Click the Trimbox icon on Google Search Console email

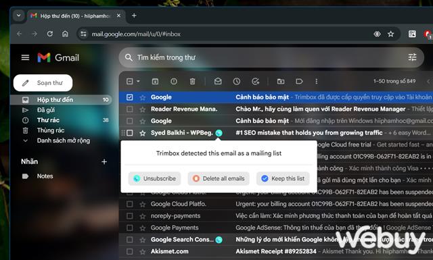(219, 240)
